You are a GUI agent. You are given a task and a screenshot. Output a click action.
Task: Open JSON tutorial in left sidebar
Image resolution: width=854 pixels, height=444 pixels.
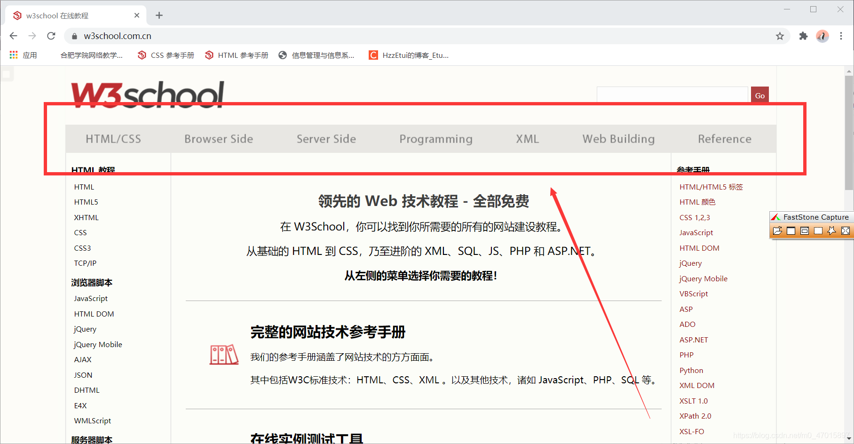coord(83,375)
